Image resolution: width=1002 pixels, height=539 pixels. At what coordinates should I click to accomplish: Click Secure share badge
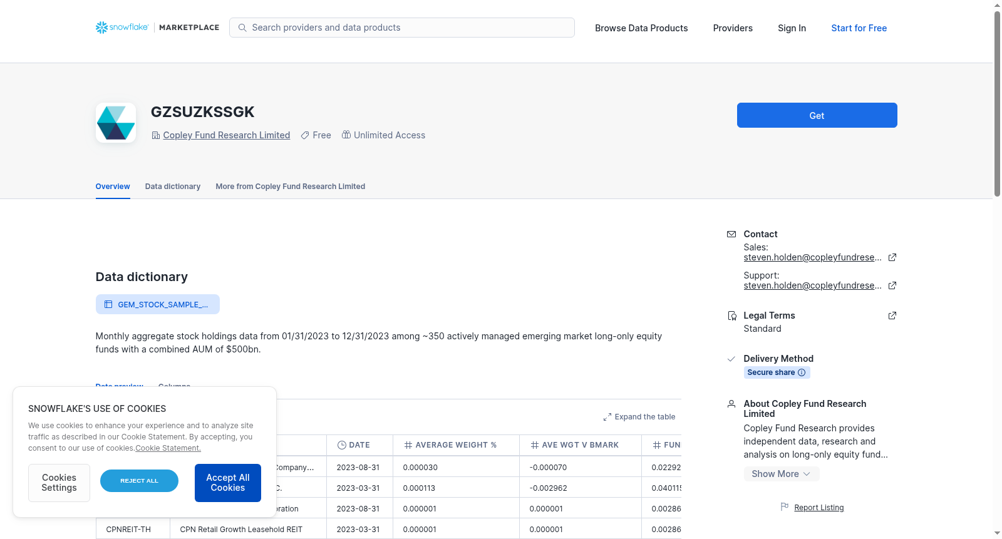click(777, 372)
